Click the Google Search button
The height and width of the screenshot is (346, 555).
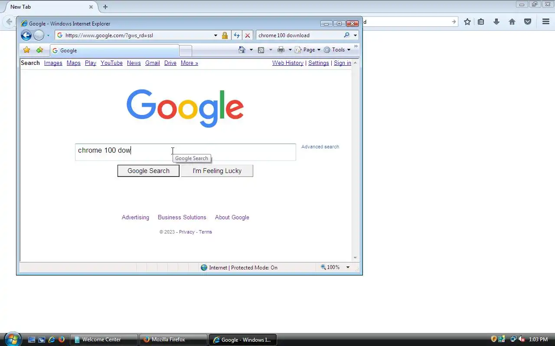point(148,171)
